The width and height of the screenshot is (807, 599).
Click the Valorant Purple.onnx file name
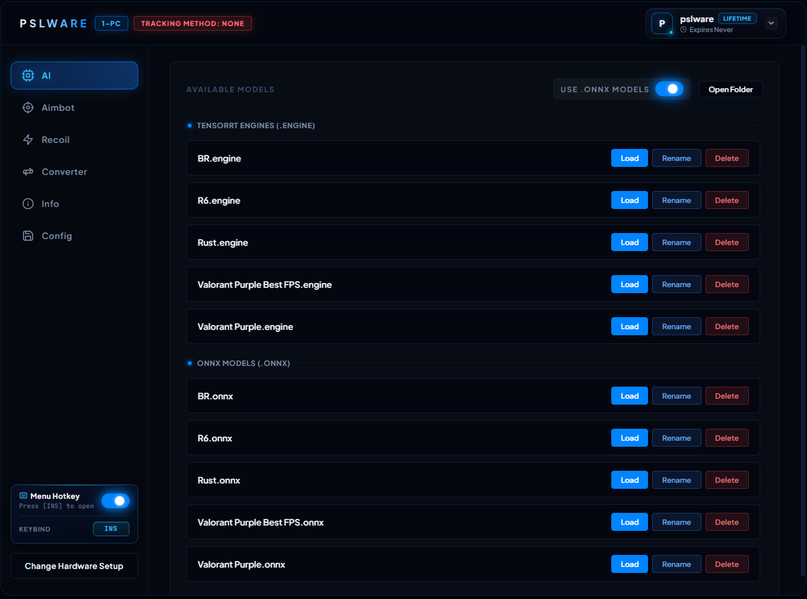pyautogui.click(x=241, y=564)
